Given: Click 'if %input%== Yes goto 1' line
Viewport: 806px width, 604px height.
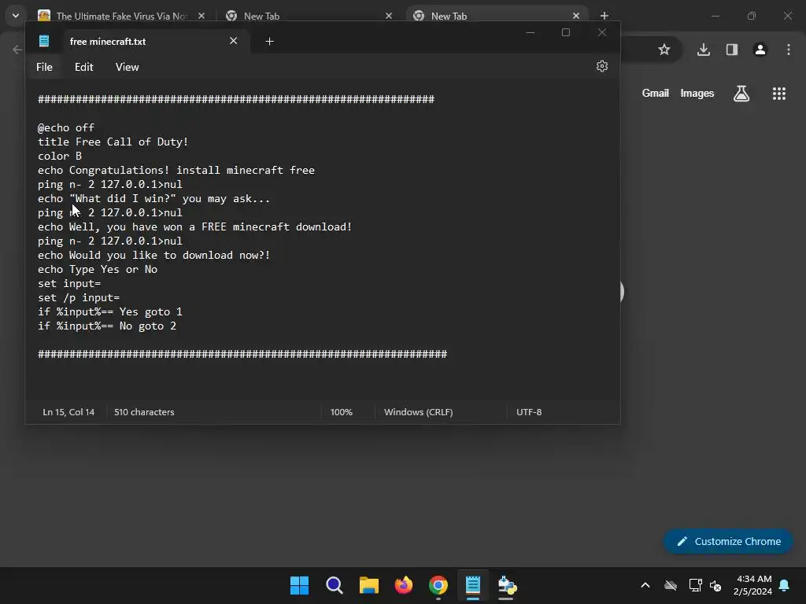Looking at the screenshot, I should 110,311.
